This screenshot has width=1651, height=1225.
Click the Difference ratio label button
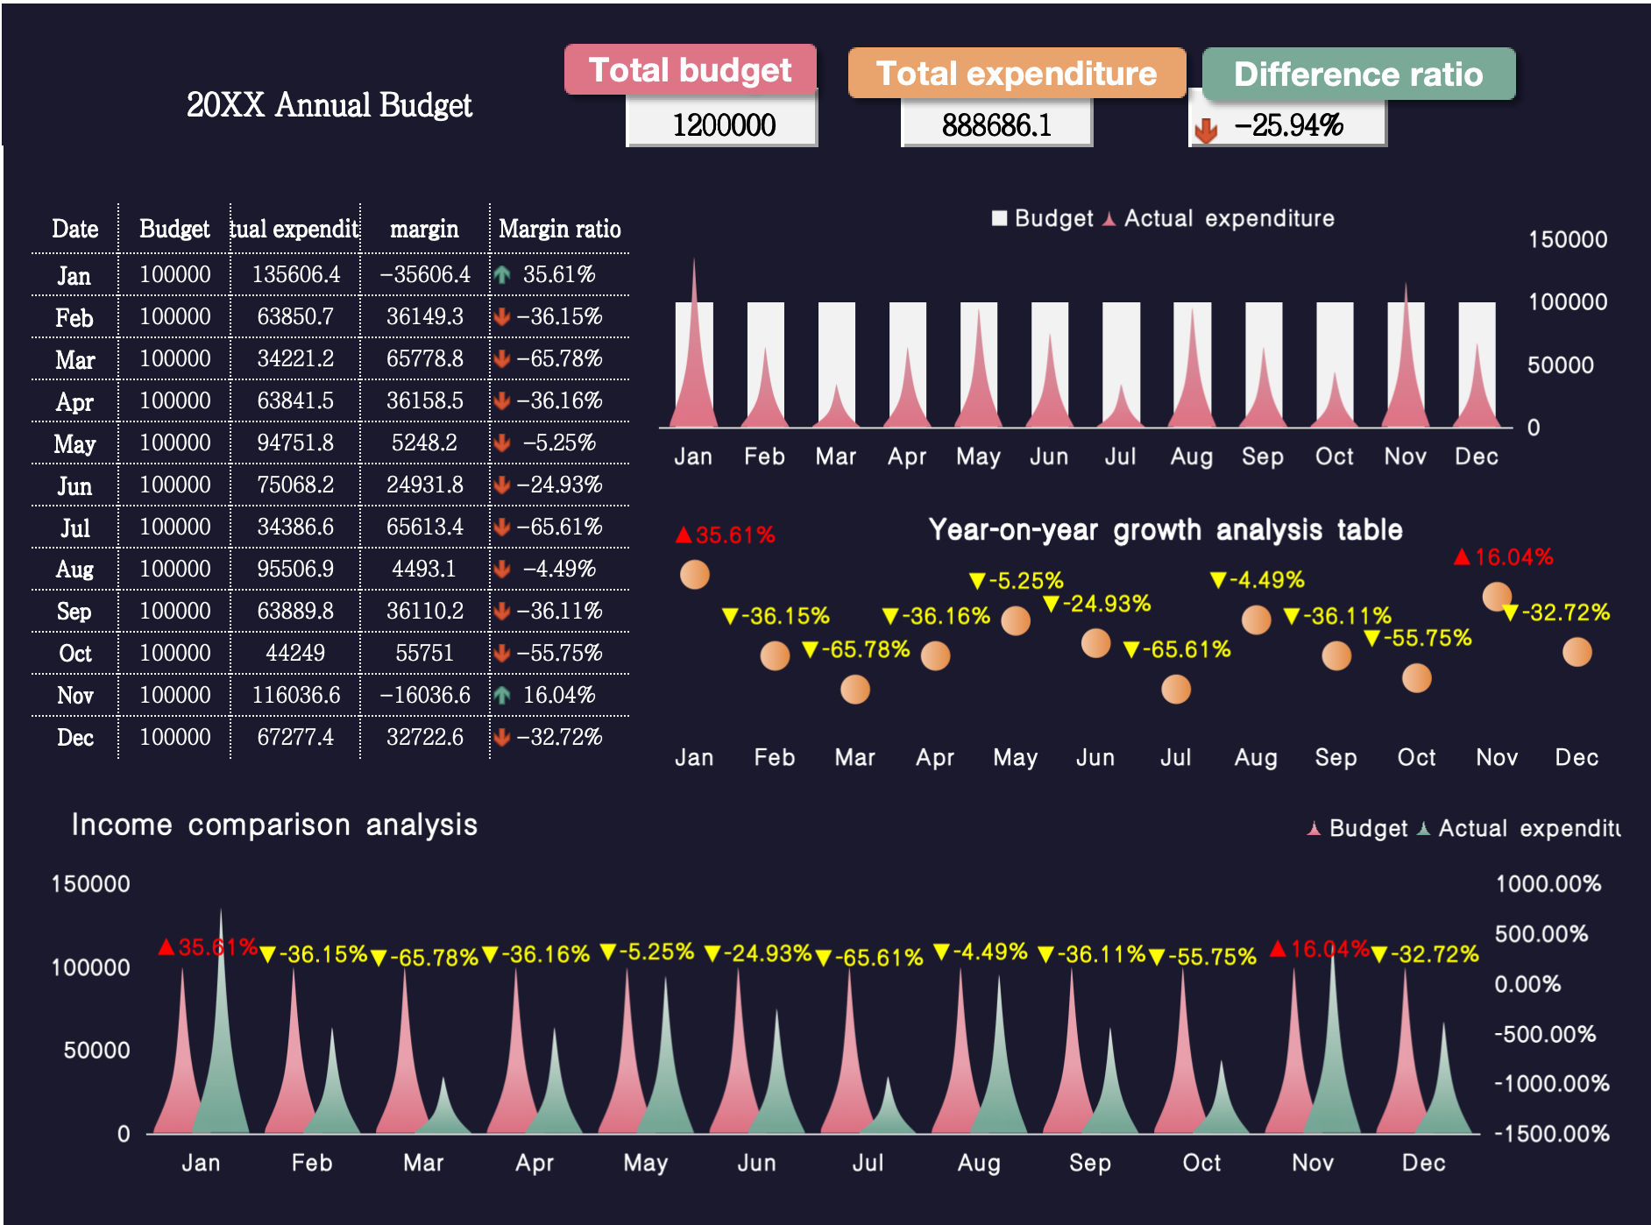(x=1357, y=74)
